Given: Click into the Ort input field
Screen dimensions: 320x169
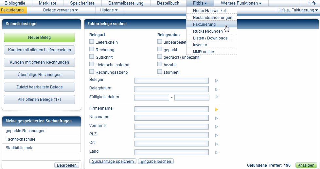Looking at the screenshot, I should [x=171, y=144].
